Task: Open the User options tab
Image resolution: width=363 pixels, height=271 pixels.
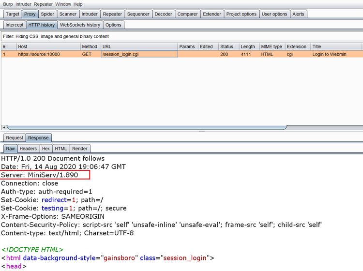Action: tap(274, 14)
